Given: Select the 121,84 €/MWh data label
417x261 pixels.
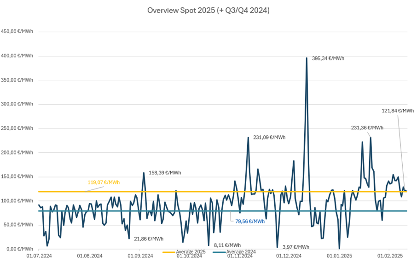Looking at the screenshot, I should (398, 111).
